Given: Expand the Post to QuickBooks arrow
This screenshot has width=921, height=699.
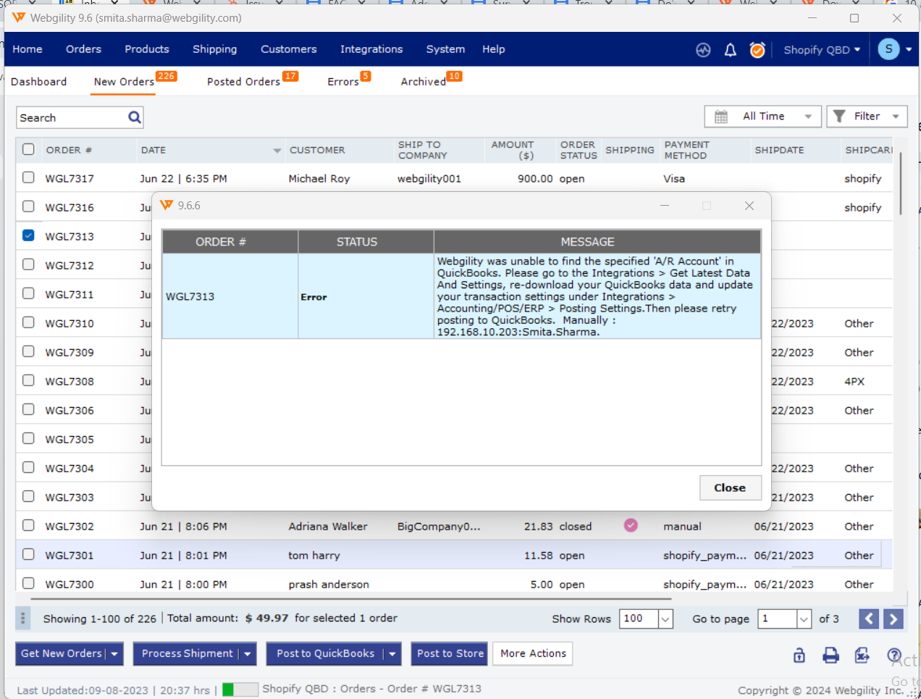Looking at the screenshot, I should coord(392,653).
